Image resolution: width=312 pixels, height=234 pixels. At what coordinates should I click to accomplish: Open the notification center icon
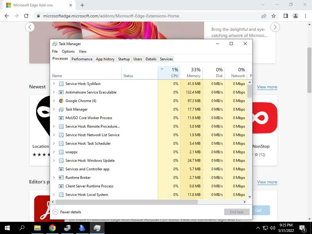click(303, 229)
